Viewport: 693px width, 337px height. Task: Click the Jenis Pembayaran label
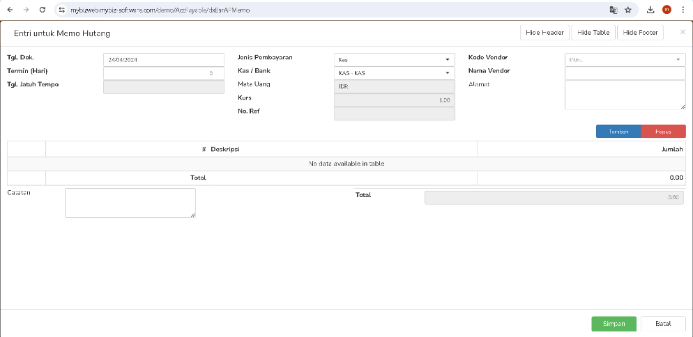click(265, 57)
